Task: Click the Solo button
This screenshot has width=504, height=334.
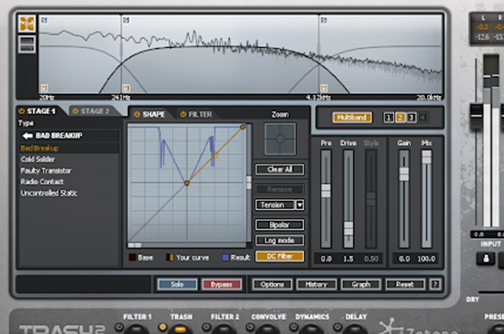Action: click(x=177, y=285)
